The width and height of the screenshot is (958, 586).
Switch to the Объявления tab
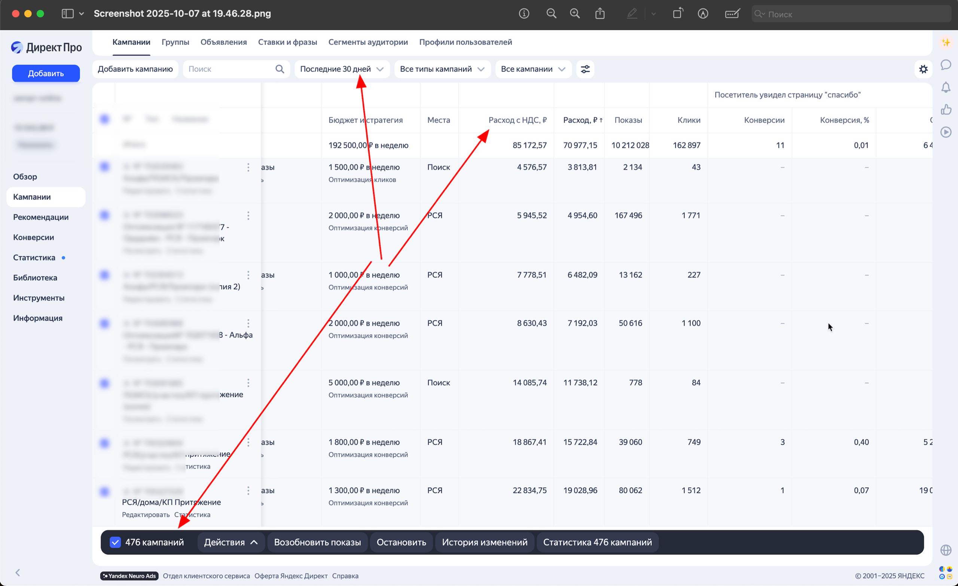pos(223,42)
